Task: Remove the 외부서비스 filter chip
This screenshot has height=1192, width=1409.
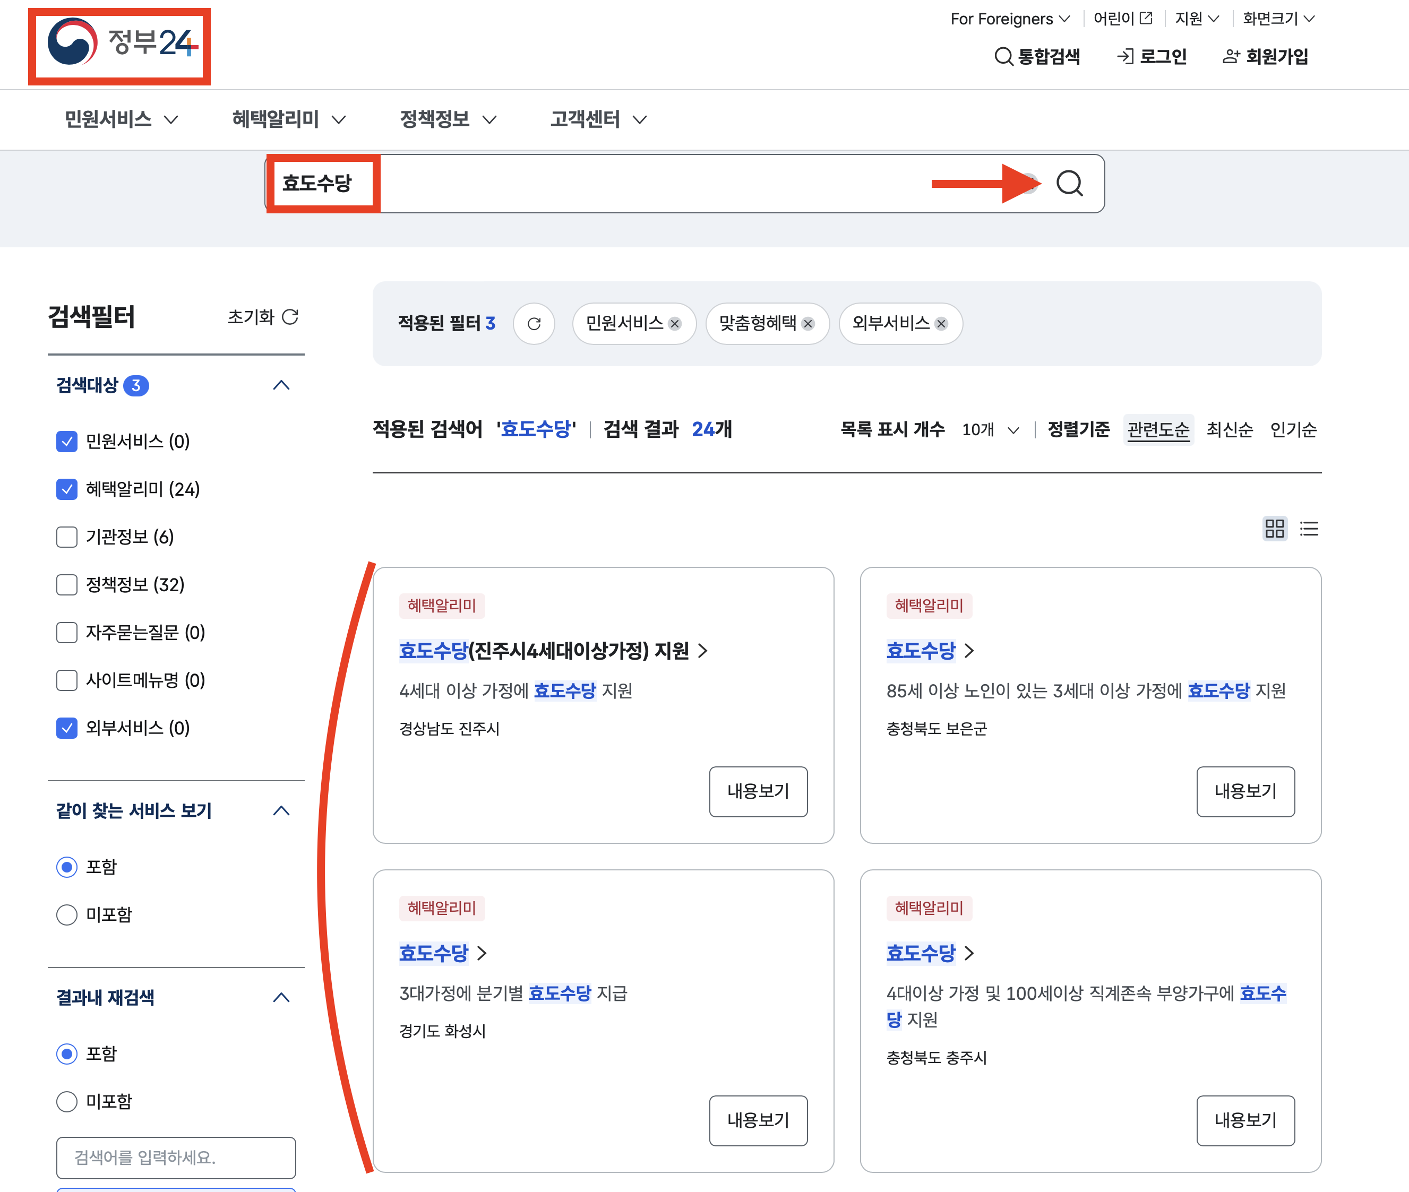Action: pyautogui.click(x=941, y=324)
